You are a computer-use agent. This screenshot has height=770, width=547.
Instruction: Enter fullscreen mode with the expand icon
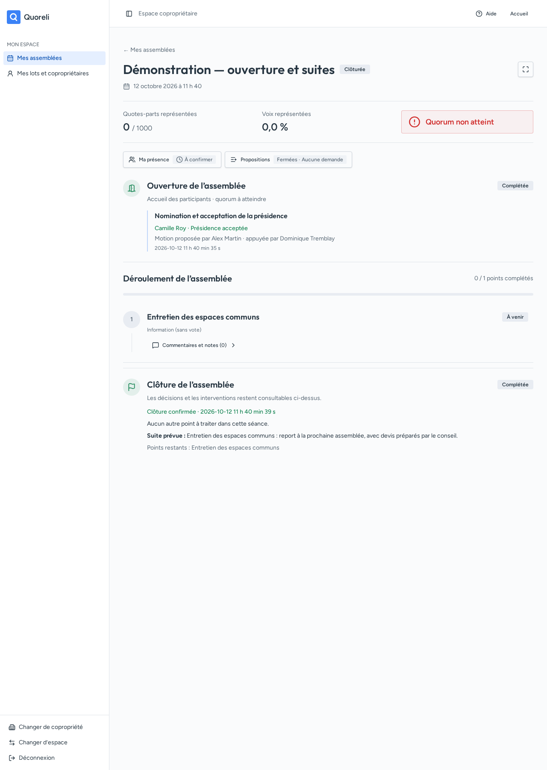526,69
